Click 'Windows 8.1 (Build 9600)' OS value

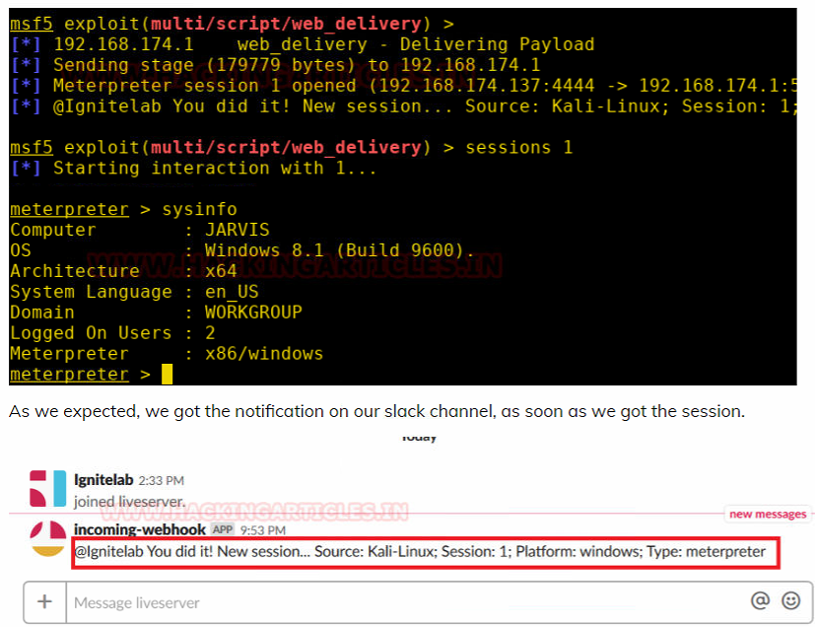tap(339, 250)
